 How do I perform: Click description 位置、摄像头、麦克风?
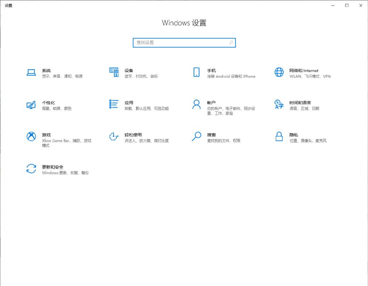click(x=308, y=141)
